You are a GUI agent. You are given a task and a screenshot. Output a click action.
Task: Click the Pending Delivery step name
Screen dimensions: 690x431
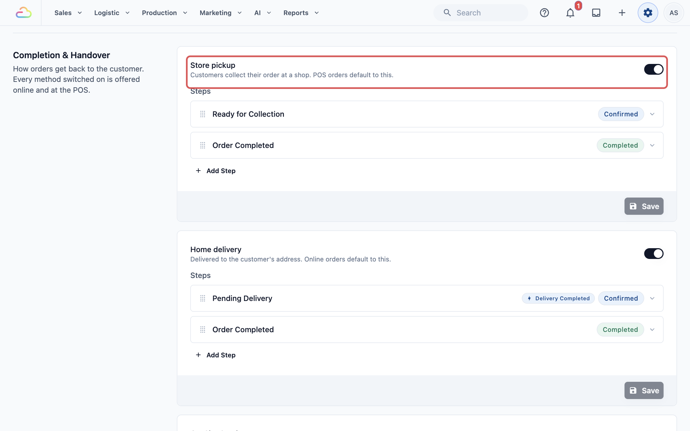click(x=242, y=298)
